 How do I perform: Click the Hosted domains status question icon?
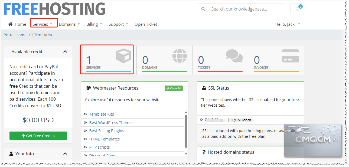204,152
